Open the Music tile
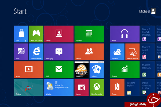 [x=125, y=34]
